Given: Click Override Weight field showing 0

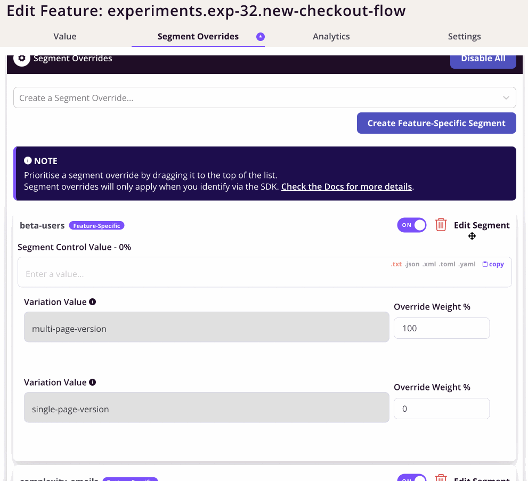Looking at the screenshot, I should [x=442, y=409].
